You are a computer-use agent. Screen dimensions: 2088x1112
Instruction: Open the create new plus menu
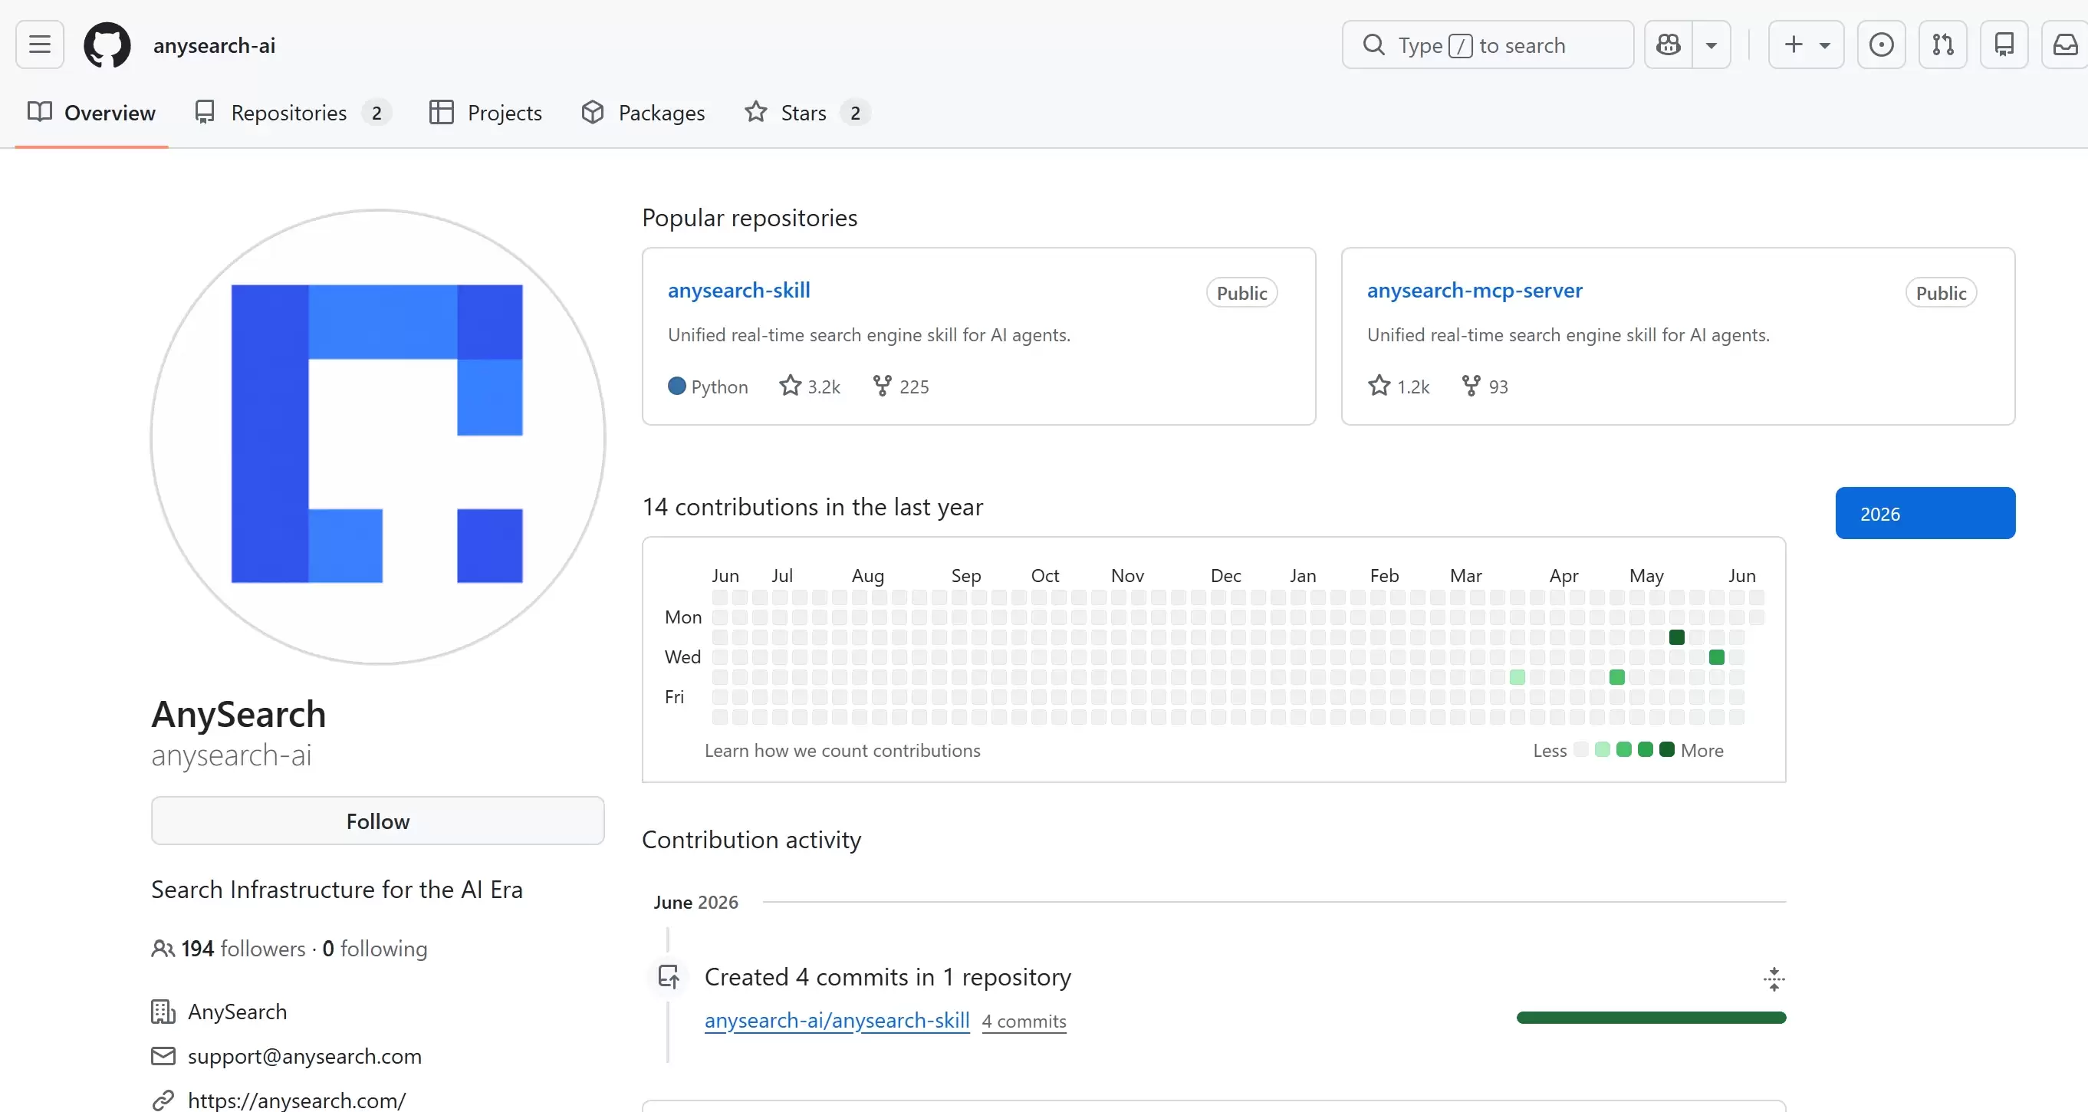tap(1806, 44)
